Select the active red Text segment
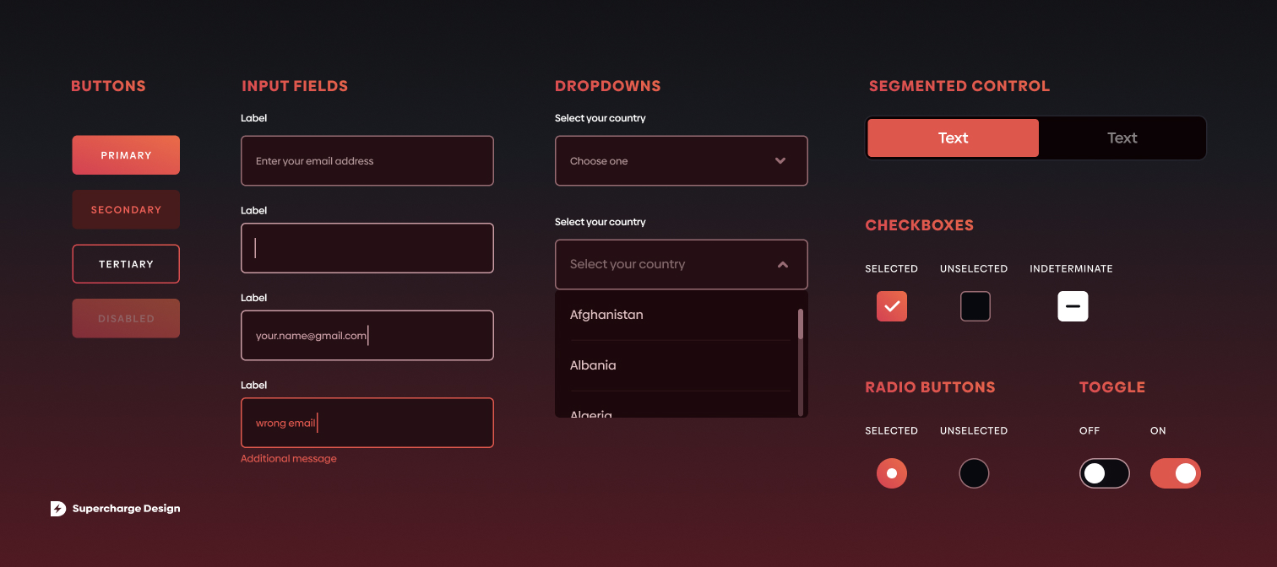1277x567 pixels. coord(953,138)
